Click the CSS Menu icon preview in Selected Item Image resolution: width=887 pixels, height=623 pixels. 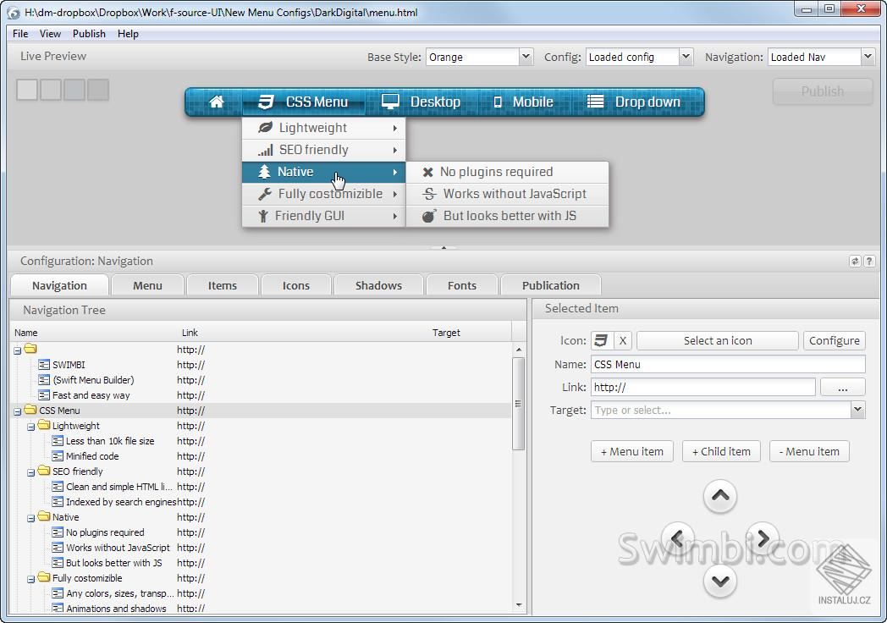[x=603, y=340]
